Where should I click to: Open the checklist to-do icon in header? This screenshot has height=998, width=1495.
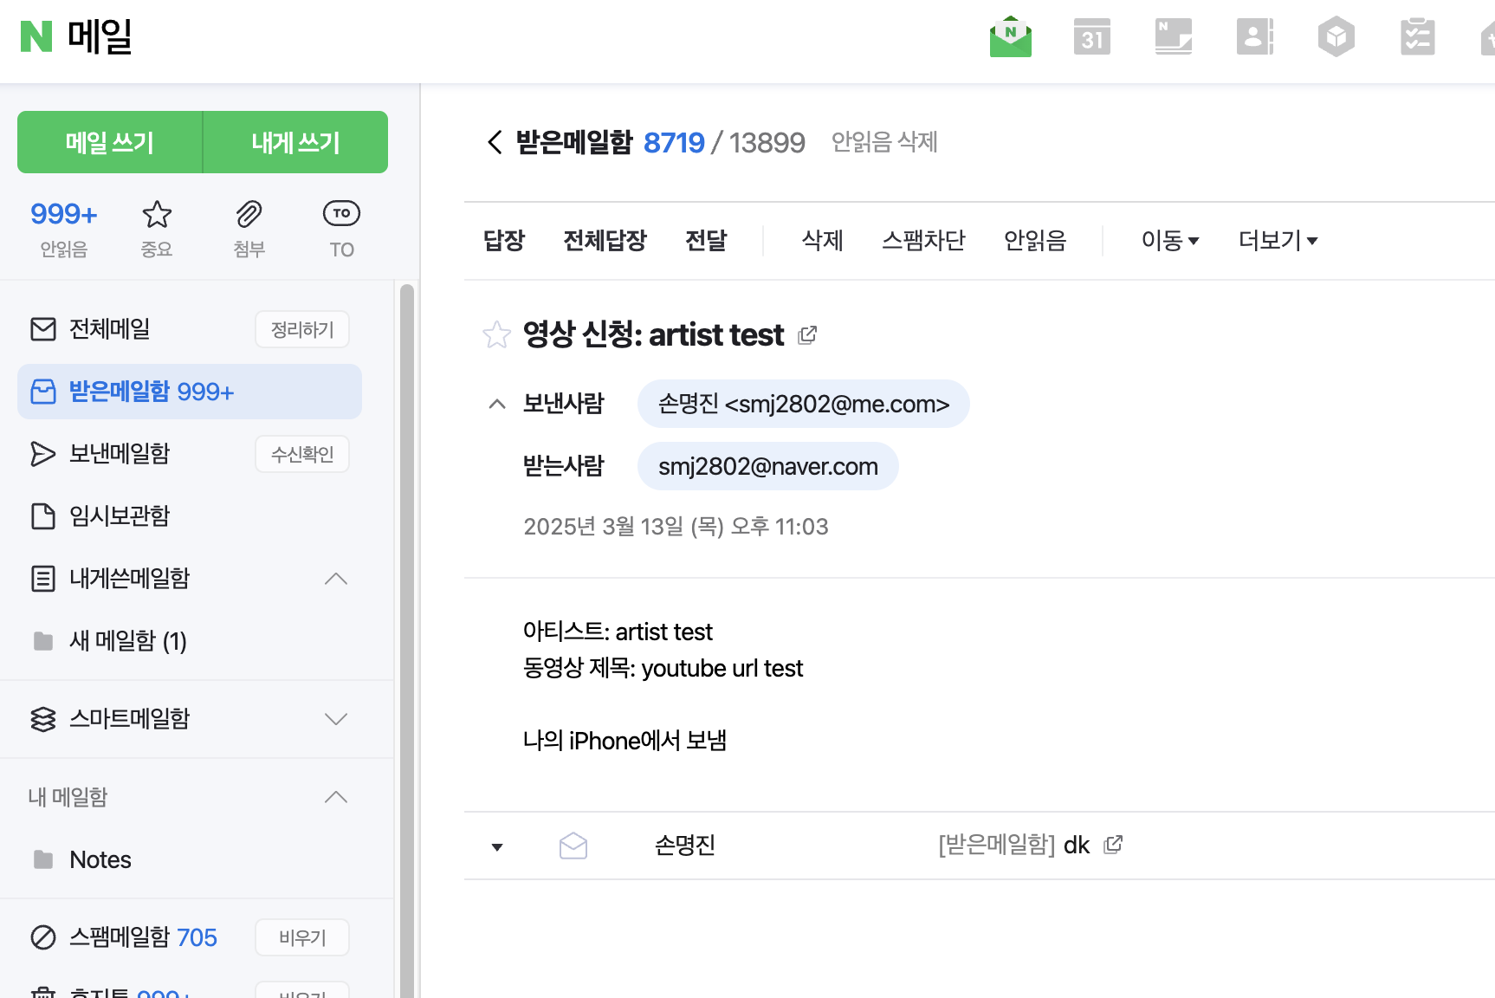1417,37
